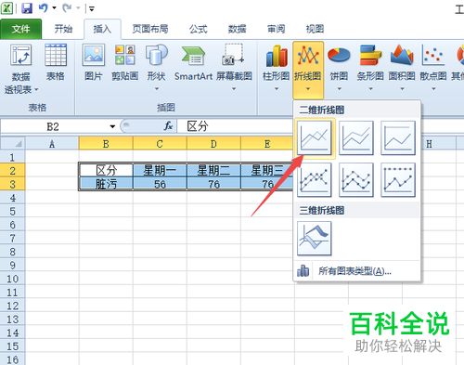This screenshot has height=365, width=464.
Task: Open Screenshot (屏幕截图) icon
Action: (x=234, y=55)
